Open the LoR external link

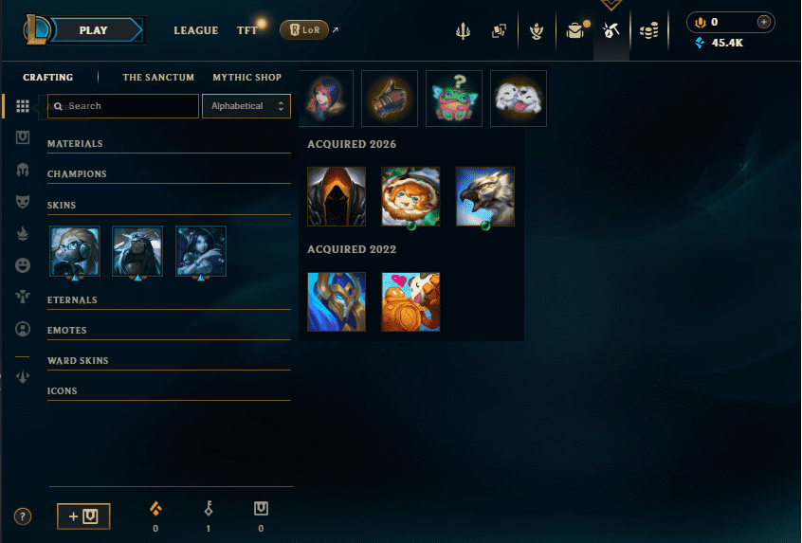pyautogui.click(x=309, y=30)
